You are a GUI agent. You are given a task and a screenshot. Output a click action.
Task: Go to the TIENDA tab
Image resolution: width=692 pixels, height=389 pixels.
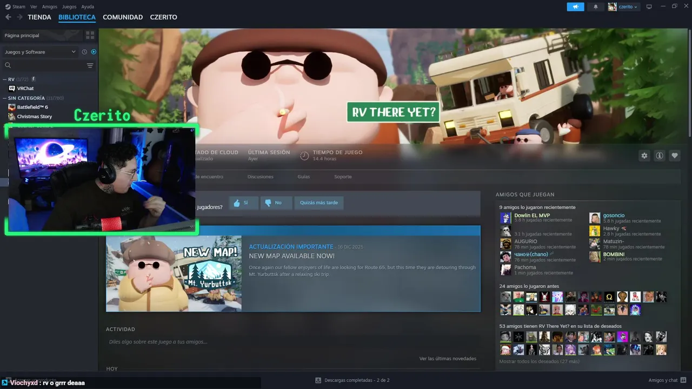point(39,17)
